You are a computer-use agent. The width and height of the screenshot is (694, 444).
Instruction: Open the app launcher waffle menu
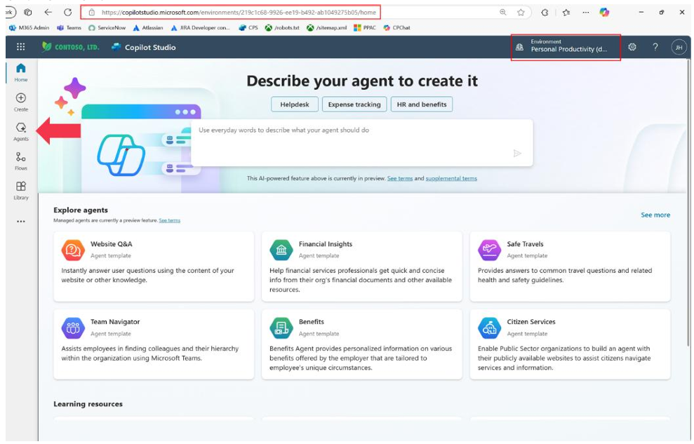tap(20, 47)
